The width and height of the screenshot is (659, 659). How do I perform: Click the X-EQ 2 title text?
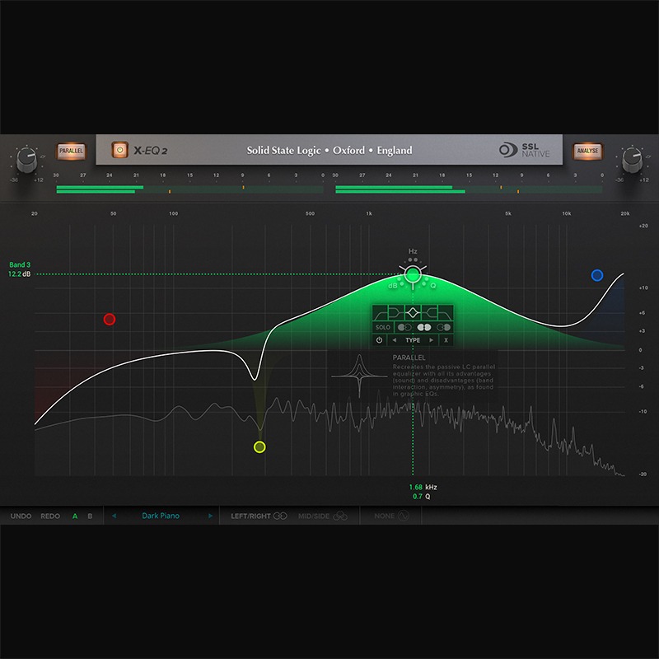tap(151, 151)
